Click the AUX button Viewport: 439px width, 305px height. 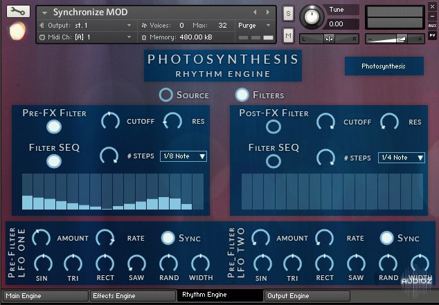click(x=432, y=26)
